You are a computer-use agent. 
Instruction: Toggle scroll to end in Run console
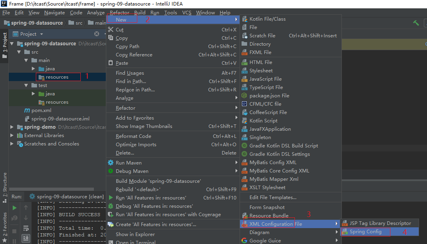click(26, 238)
